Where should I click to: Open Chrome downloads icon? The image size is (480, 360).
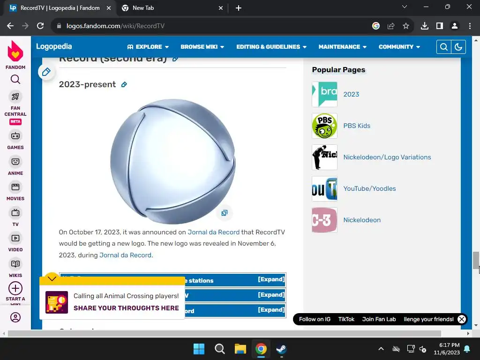coord(425,26)
